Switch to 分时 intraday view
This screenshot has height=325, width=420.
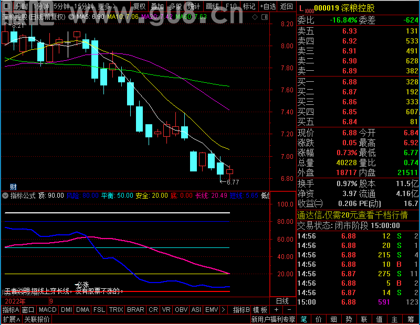(x=22, y=6)
